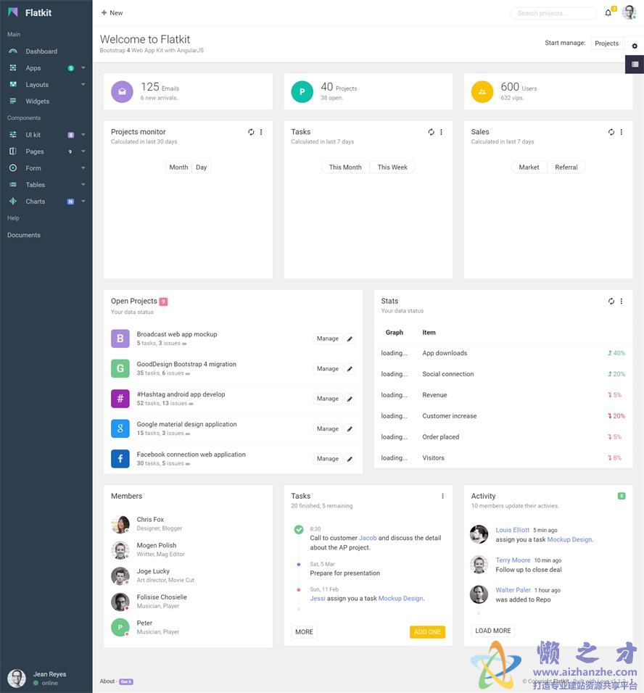This screenshot has height=693, width=644.
Task: Click edit pencil for Broadcast web app mockup
Action: [350, 339]
